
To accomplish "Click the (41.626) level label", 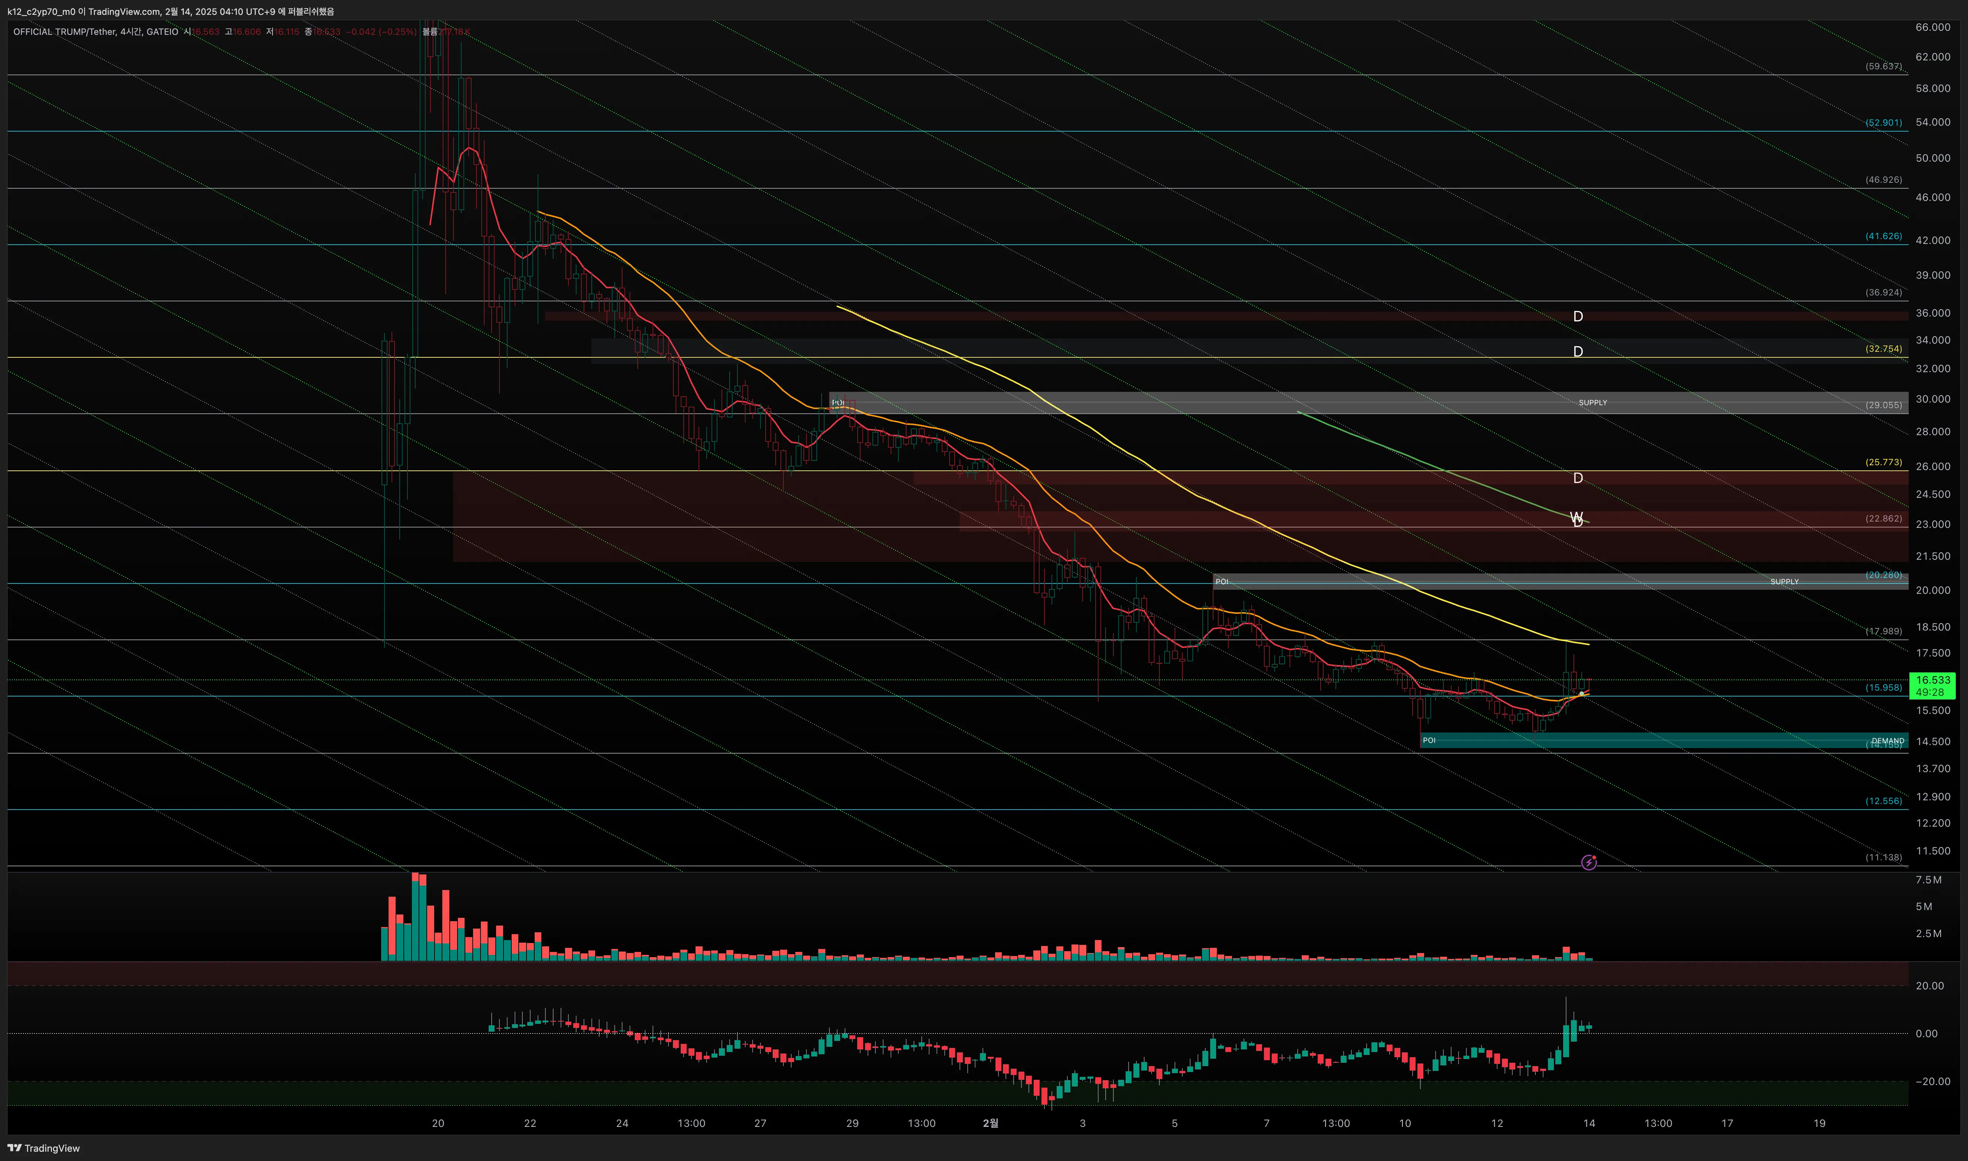I will tap(1883, 236).
